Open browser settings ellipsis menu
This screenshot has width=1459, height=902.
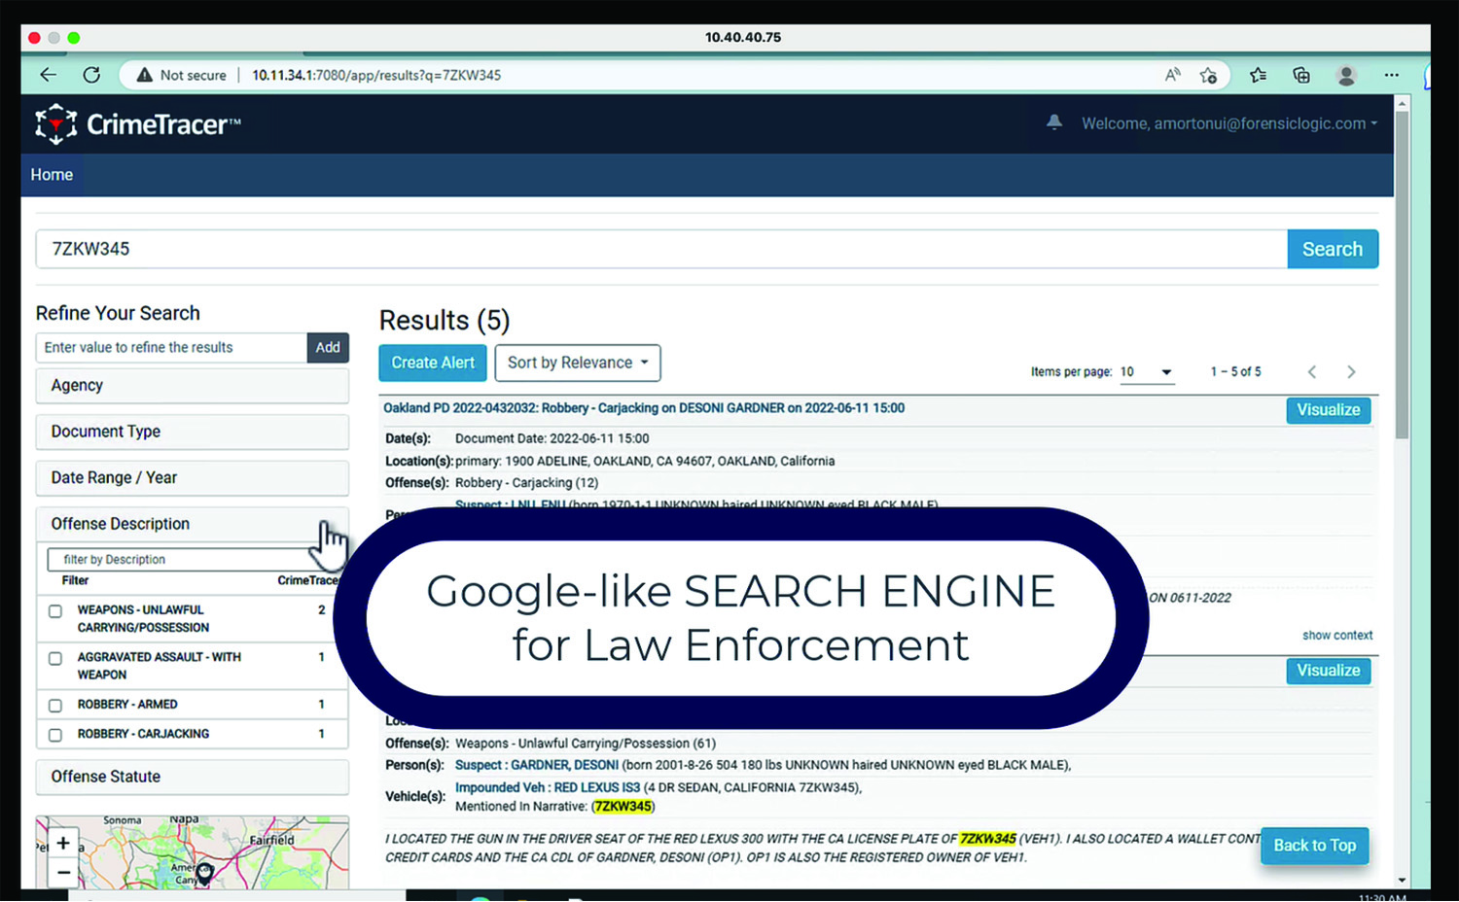point(1392,75)
